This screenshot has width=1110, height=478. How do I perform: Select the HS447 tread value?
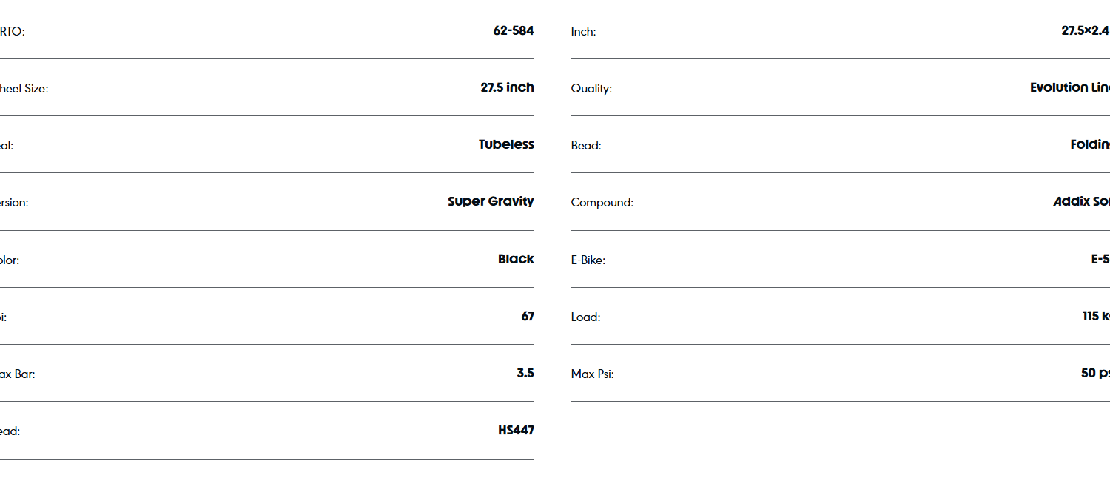coord(516,431)
